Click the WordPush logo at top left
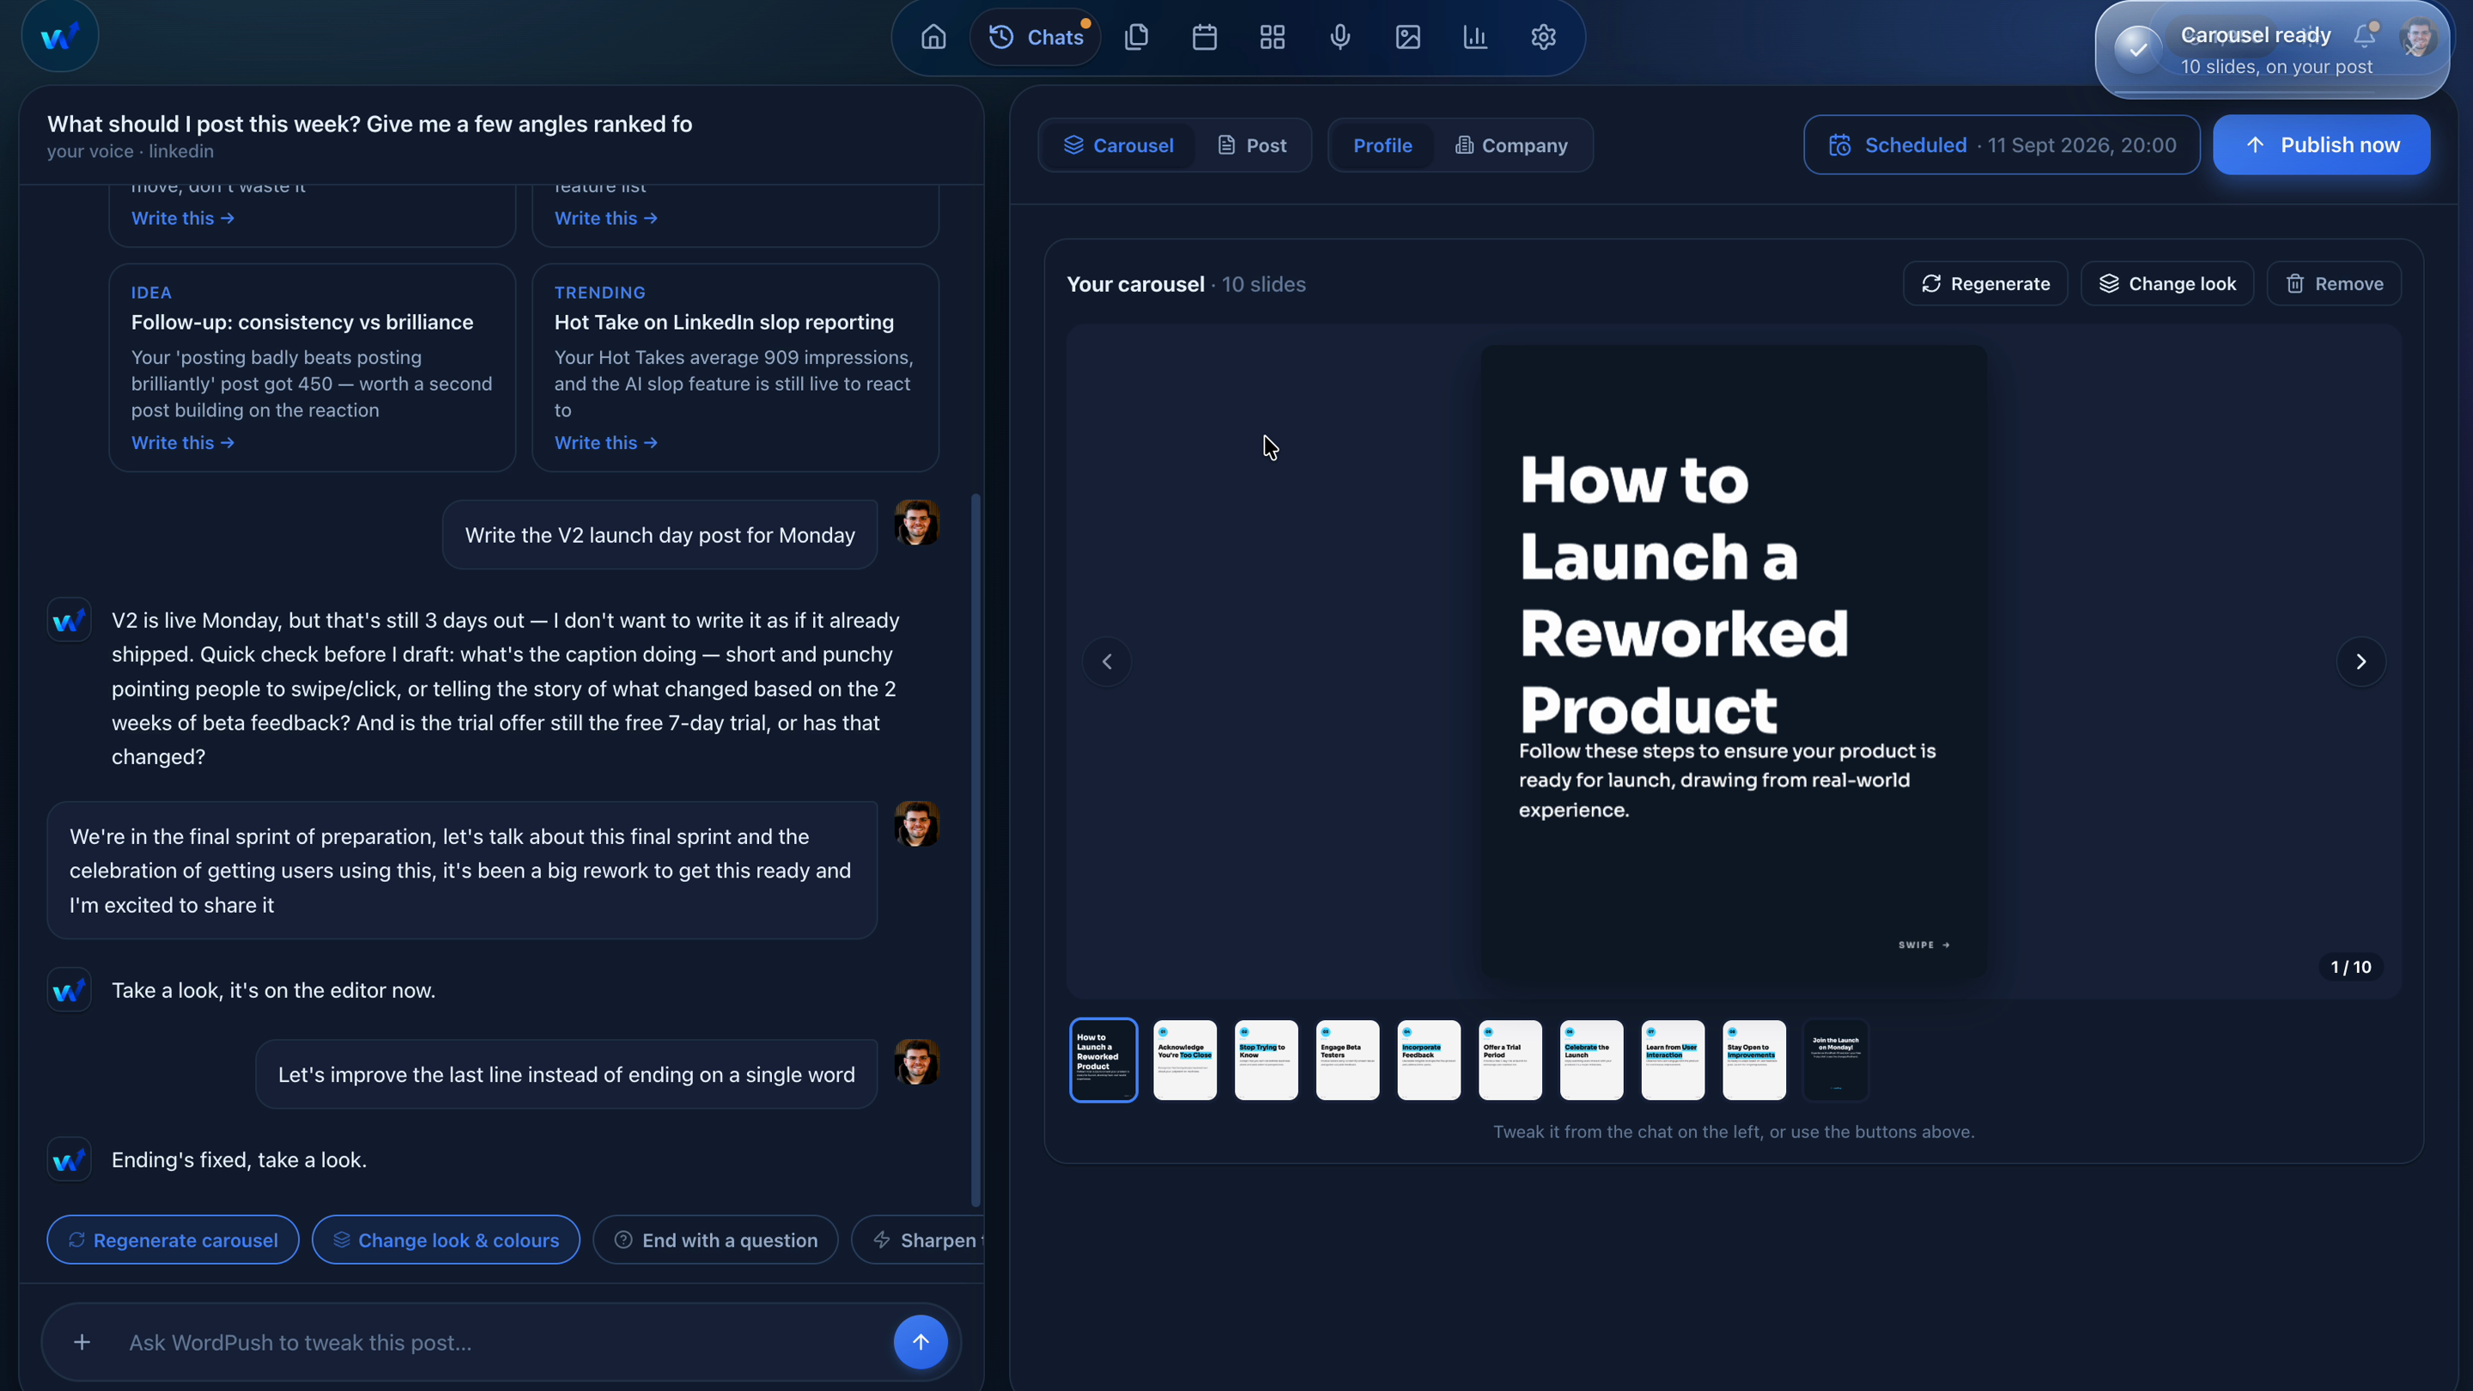 click(x=59, y=36)
